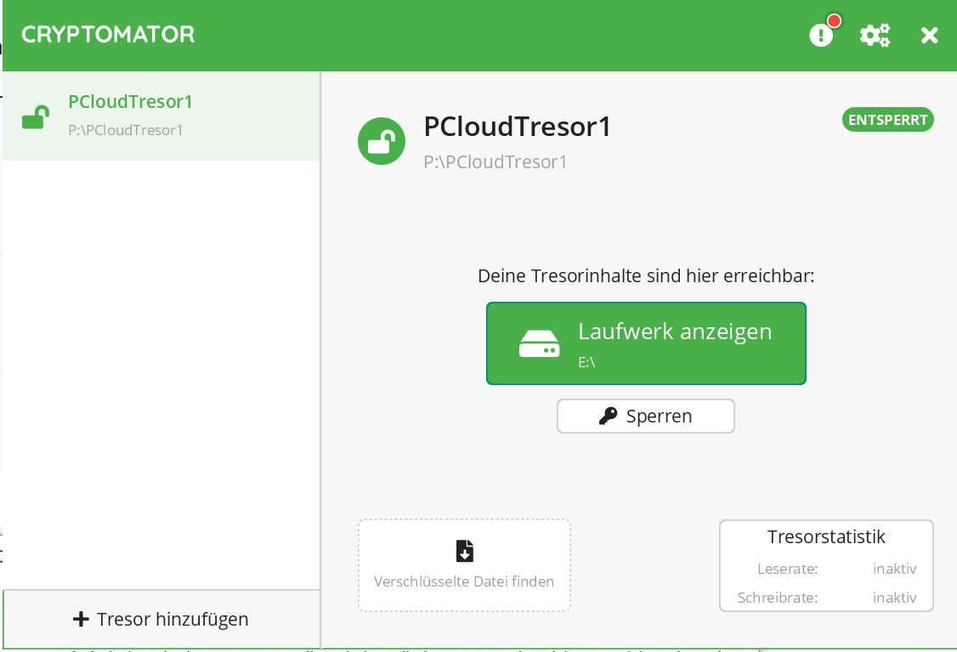Click the drive icon on Laufwerk anzeigen
This screenshot has height=652, width=957.
click(539, 343)
